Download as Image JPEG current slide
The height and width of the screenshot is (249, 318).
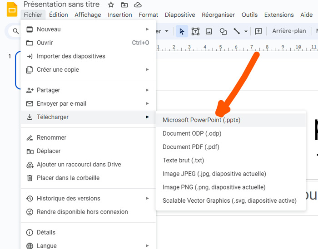click(231, 174)
